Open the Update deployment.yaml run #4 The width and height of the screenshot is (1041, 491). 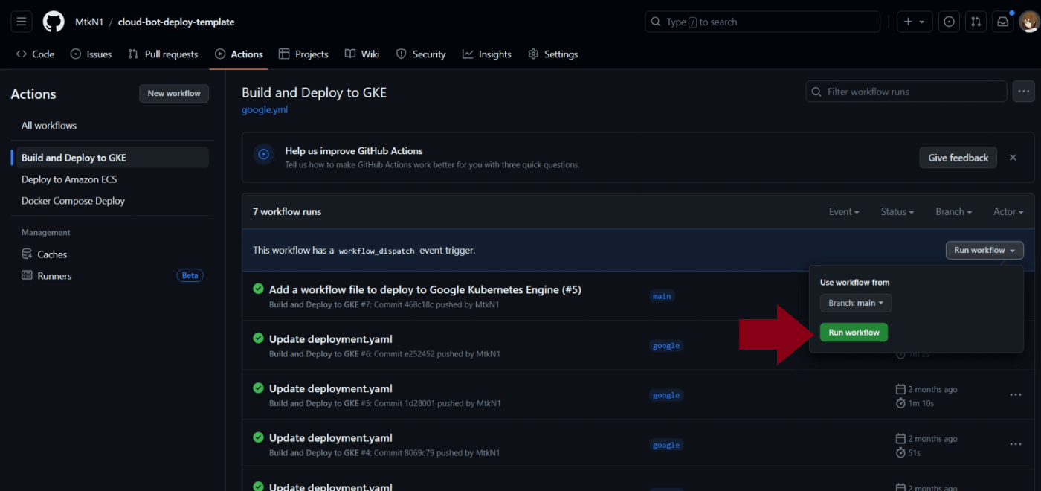pos(330,438)
